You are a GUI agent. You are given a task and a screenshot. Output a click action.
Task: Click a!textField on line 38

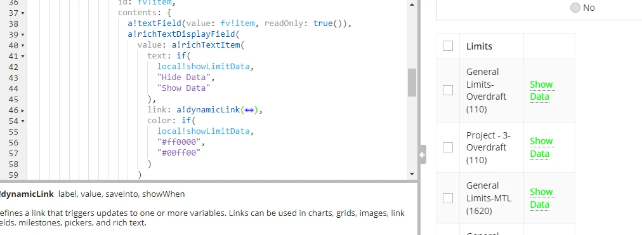[154, 23]
